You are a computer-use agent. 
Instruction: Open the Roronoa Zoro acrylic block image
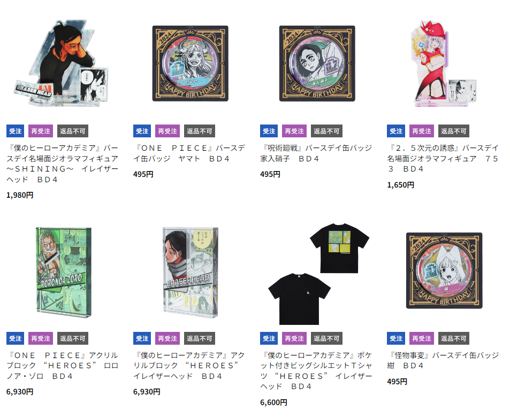[x=64, y=272]
